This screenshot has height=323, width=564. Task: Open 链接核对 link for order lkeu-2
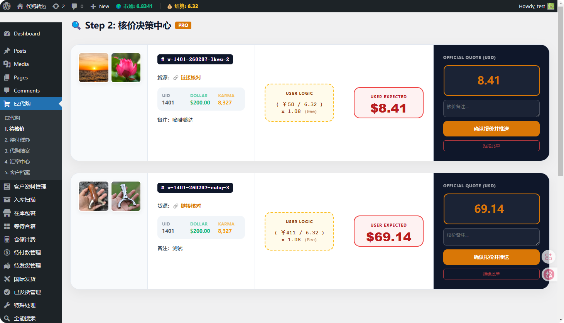coord(191,77)
